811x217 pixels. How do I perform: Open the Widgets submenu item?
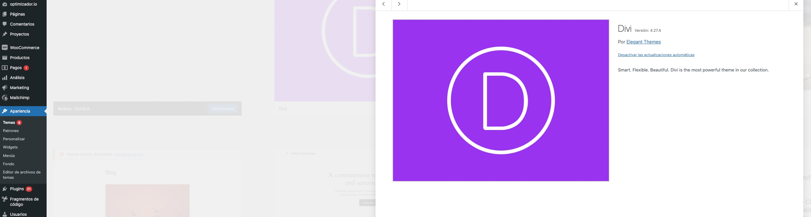[10, 147]
